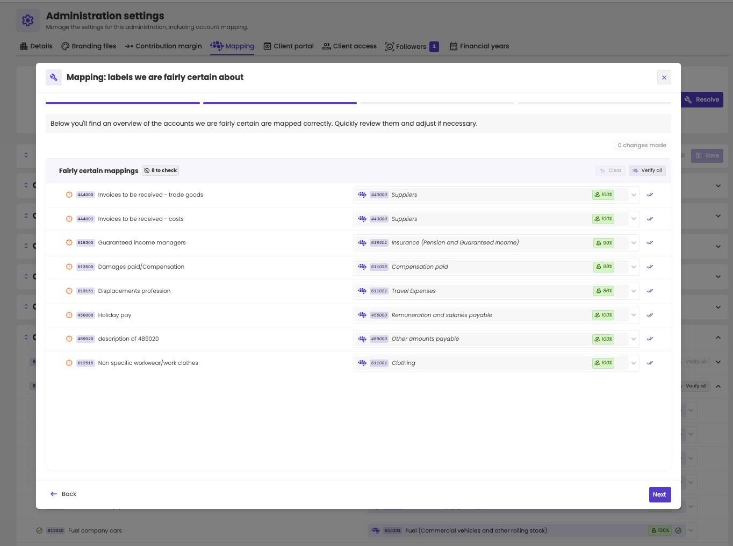
Task: Open dropdown for Insurance (Pension and Guaranteed Income)
Action: click(634, 243)
